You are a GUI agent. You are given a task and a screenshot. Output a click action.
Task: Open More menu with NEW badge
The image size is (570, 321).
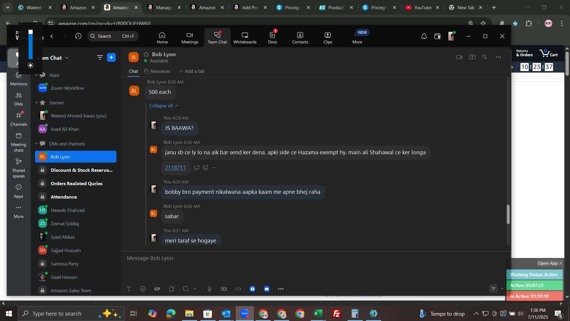point(357,38)
